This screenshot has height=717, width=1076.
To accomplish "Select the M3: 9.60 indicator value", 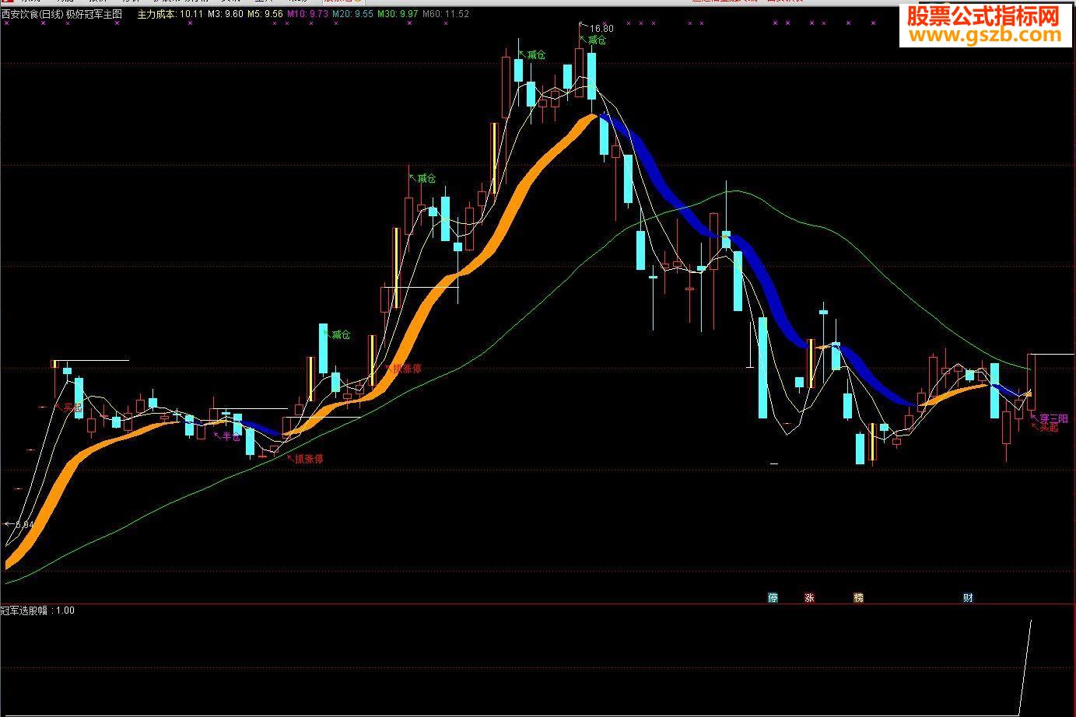I will click(x=225, y=15).
